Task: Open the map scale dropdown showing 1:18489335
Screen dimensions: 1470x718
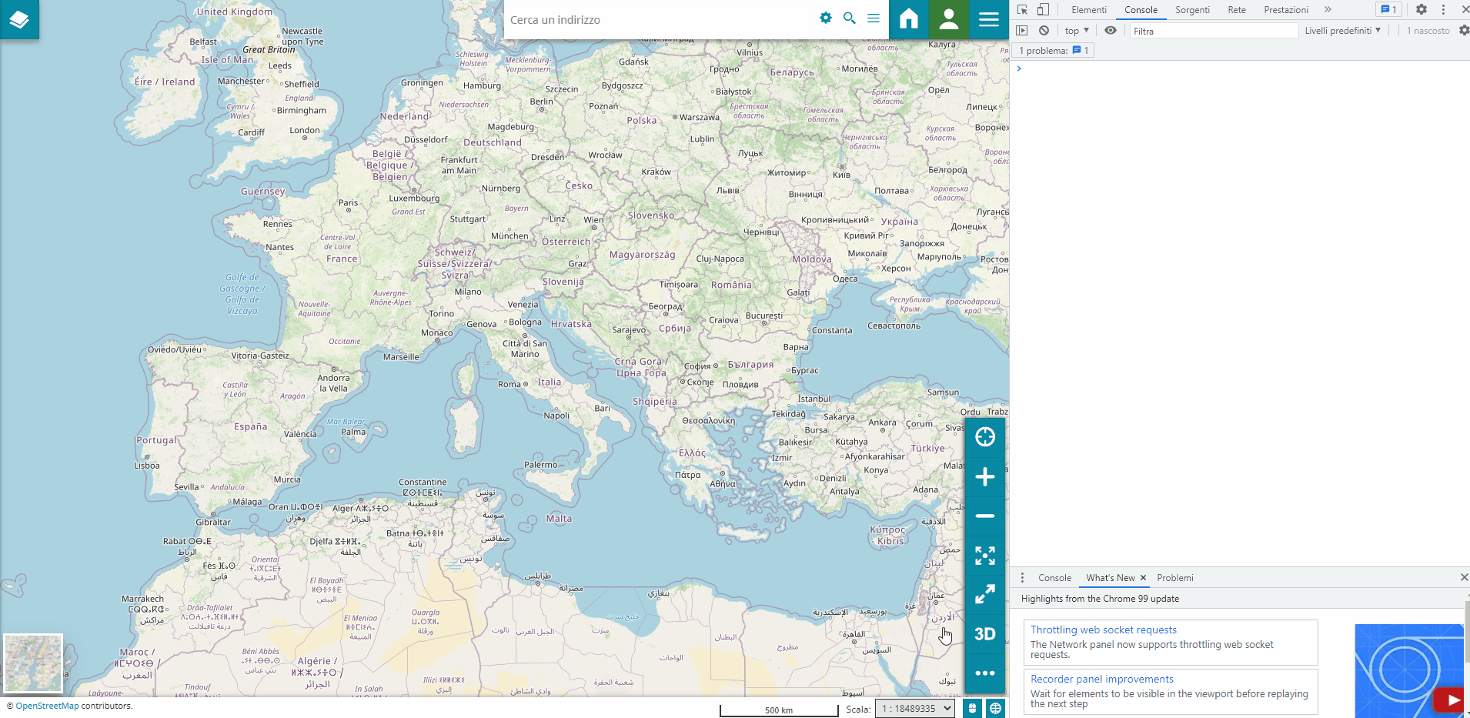Action: point(914,708)
